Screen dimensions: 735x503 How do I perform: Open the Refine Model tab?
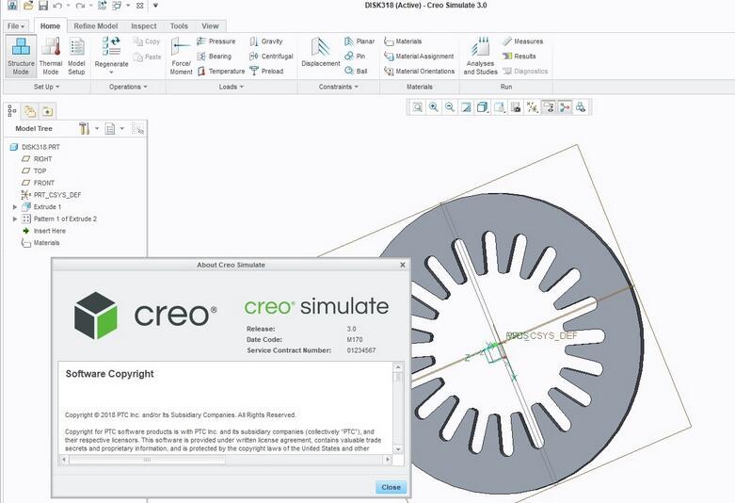pos(96,26)
